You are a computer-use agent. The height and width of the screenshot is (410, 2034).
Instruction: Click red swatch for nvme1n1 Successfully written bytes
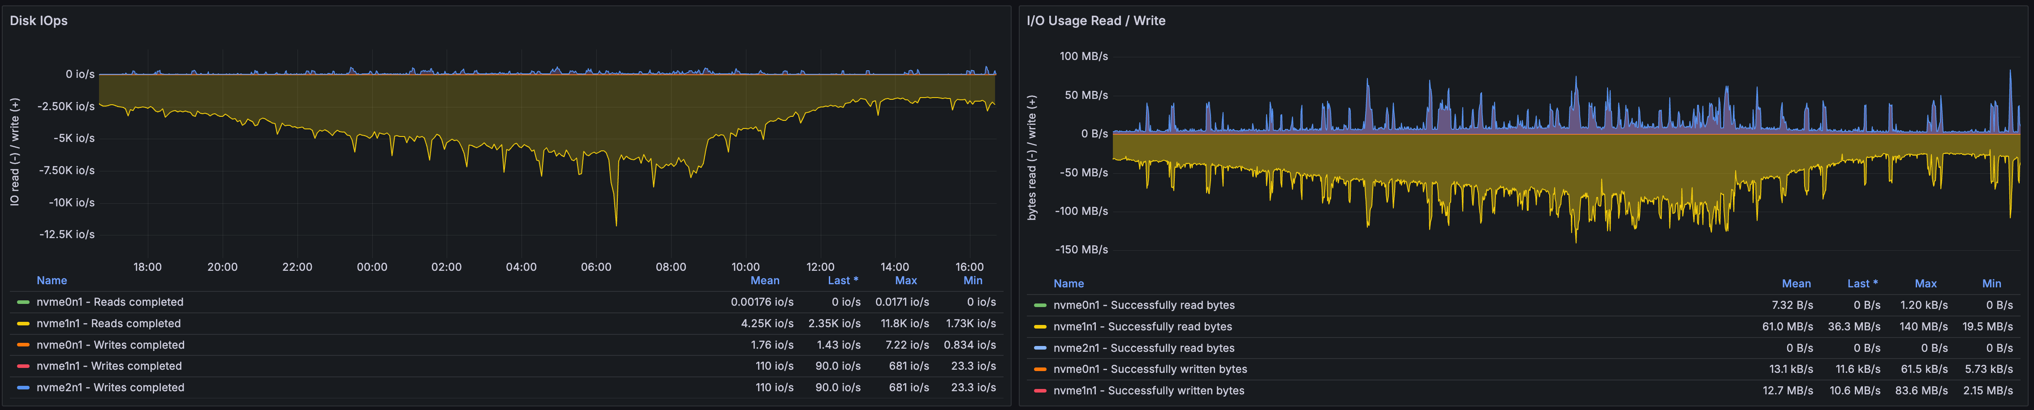pyautogui.click(x=1040, y=391)
